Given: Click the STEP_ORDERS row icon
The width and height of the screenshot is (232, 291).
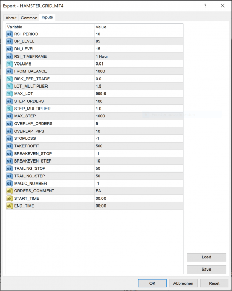Looking at the screenshot, I should click(x=9, y=101).
